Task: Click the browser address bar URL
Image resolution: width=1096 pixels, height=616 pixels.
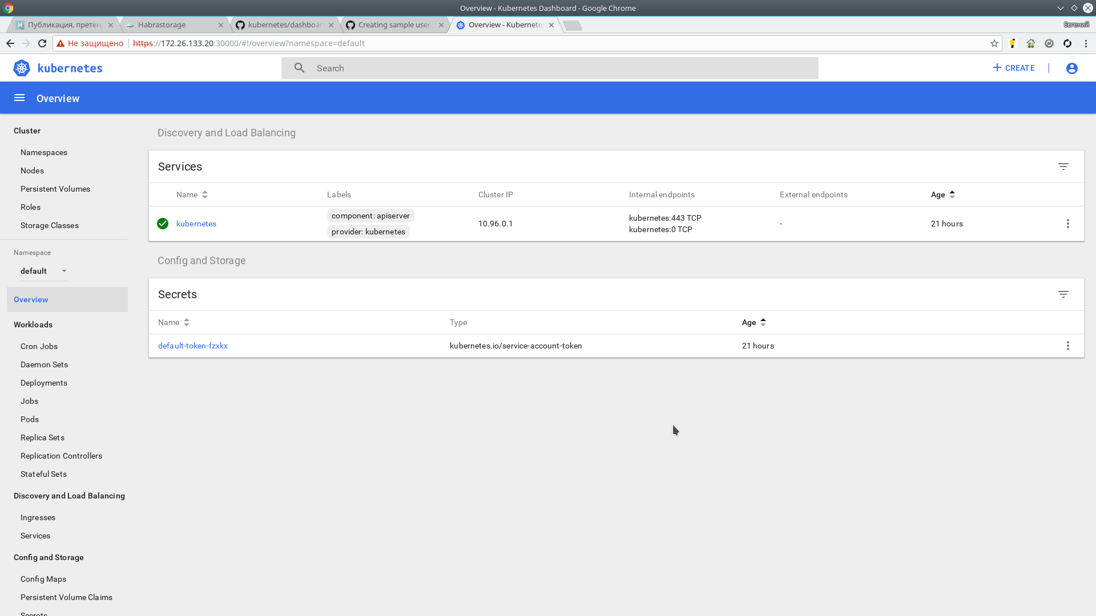Action: [x=249, y=43]
